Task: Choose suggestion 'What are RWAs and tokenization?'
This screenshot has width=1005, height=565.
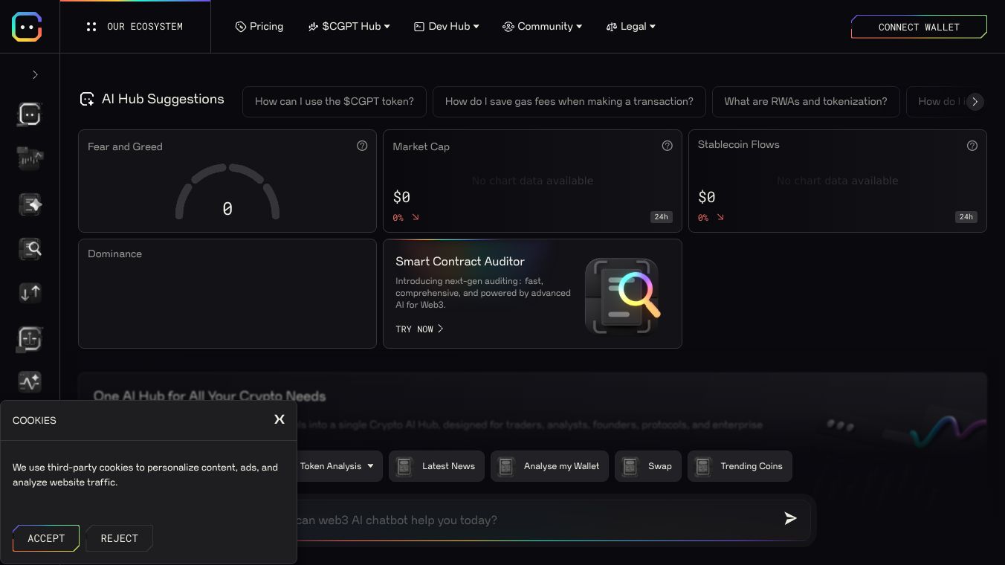Action: tap(806, 102)
